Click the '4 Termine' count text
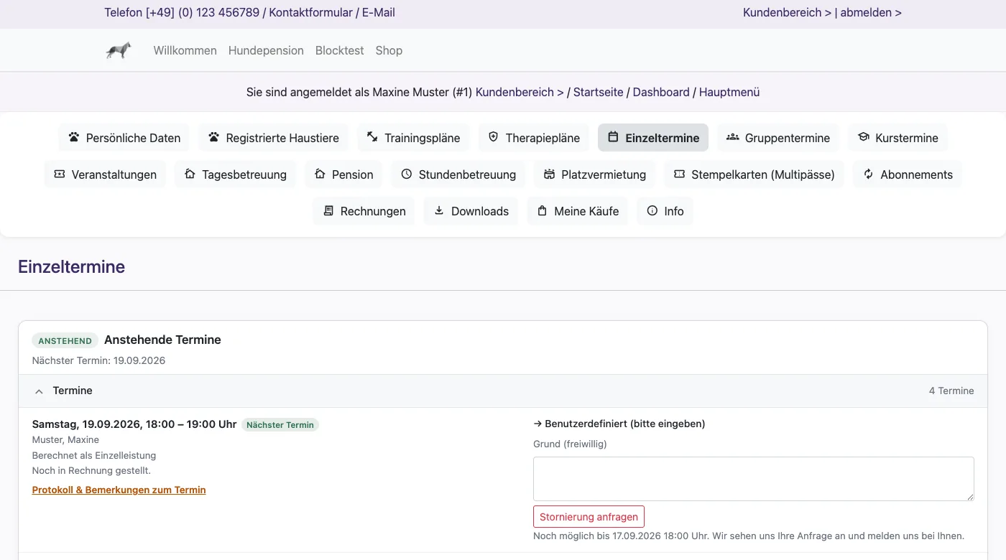The height and width of the screenshot is (560, 1006). 951,391
